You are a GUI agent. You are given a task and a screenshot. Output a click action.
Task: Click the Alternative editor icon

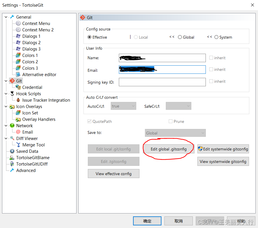coord(18,75)
